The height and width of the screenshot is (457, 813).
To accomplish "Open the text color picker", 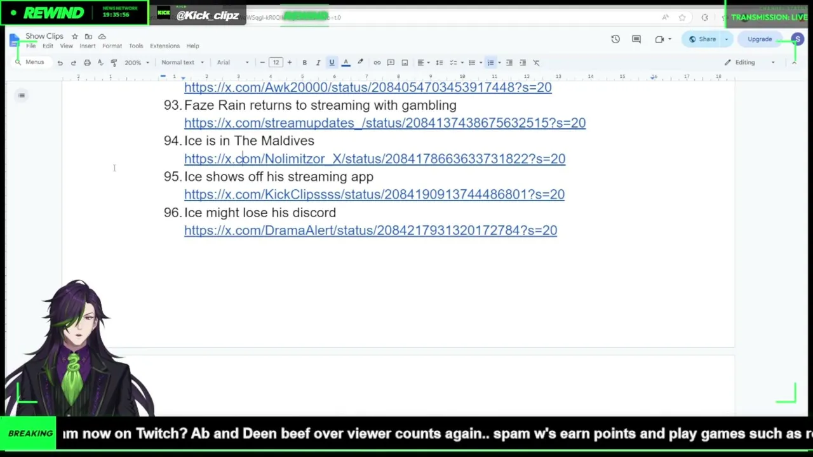I will coord(346,62).
